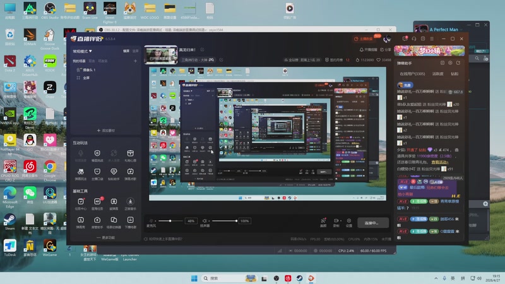Viewport: 505px width, 284px height.
Task: Click the 48% microphone volume field
Action: 191,221
